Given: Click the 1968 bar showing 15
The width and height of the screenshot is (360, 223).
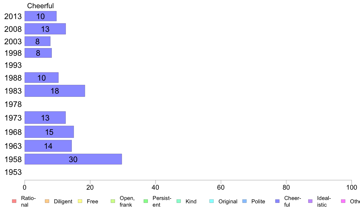Looking at the screenshot, I should coord(49,132).
